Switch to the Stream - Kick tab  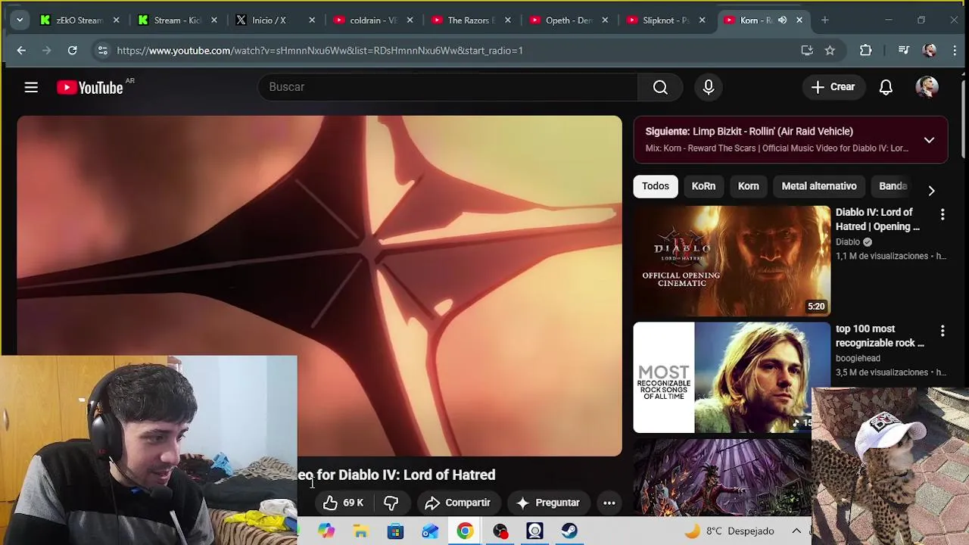click(x=177, y=20)
